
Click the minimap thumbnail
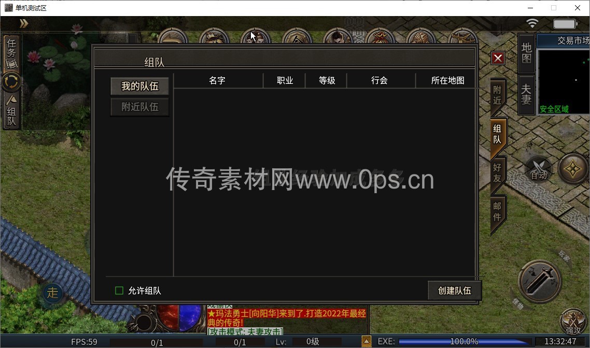pyautogui.click(x=564, y=80)
